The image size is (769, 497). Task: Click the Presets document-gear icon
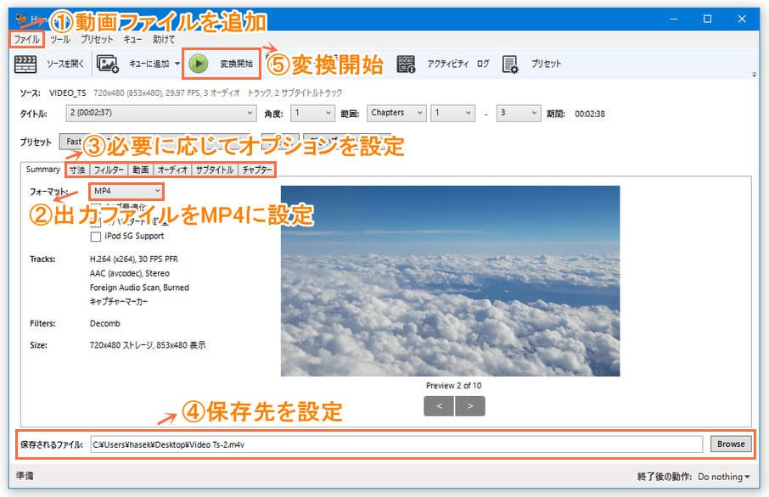510,64
